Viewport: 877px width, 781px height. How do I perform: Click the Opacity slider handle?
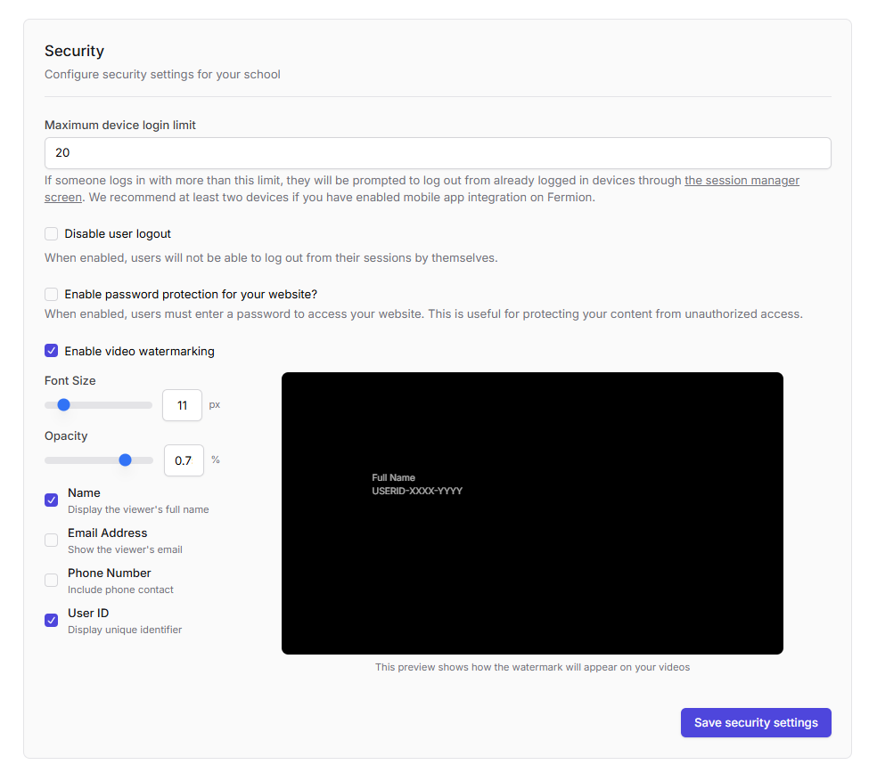pos(125,460)
